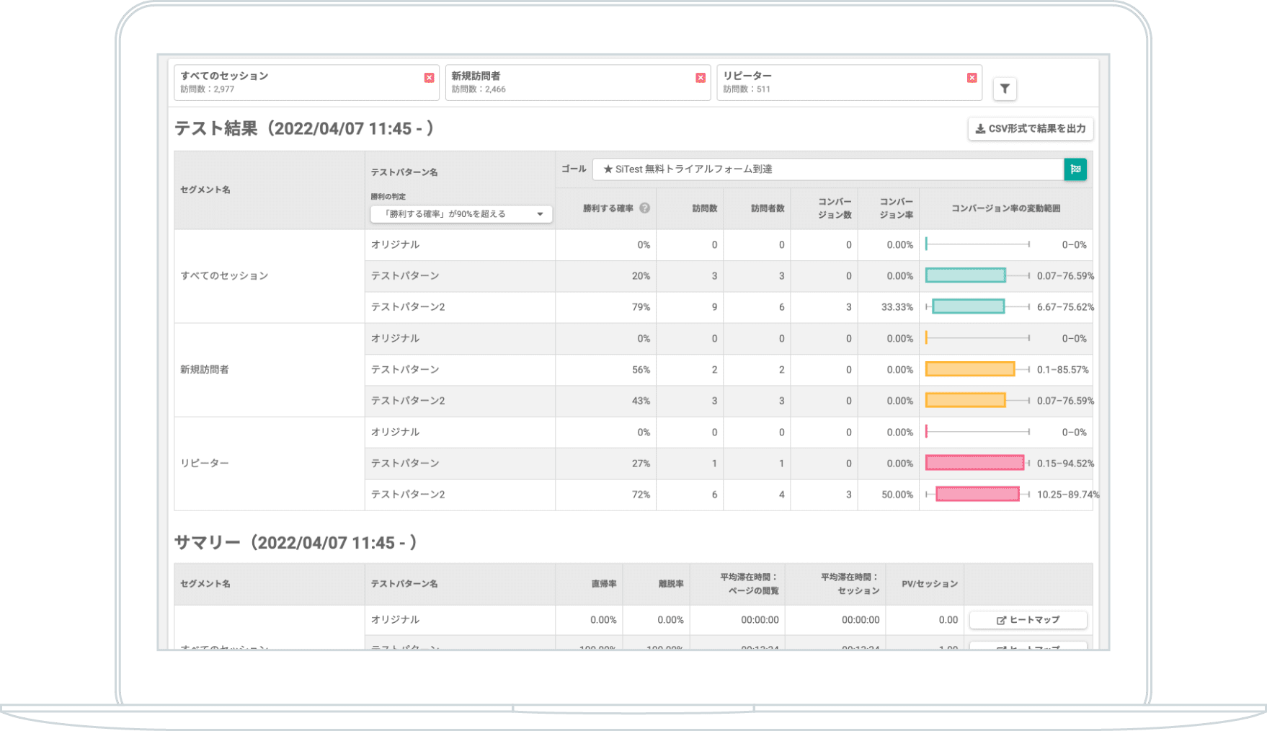Remove the 新規訪問者 segment filter
Image resolution: width=1267 pixels, height=731 pixels.
click(700, 77)
